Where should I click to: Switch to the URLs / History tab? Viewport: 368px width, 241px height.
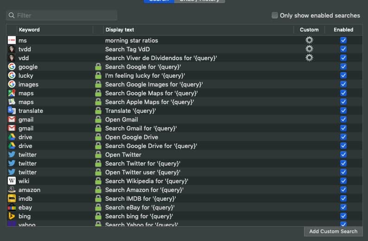(x=199, y=1)
